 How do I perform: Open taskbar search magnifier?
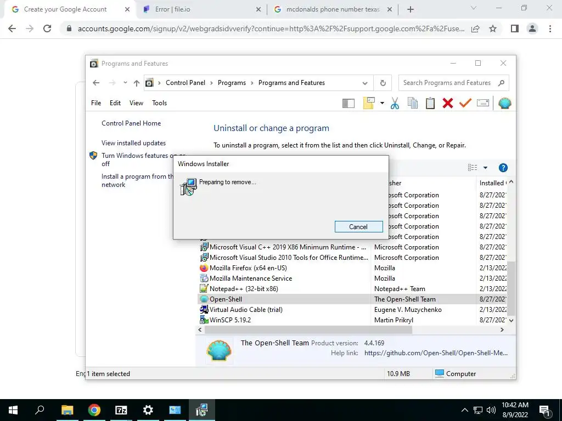(40, 410)
